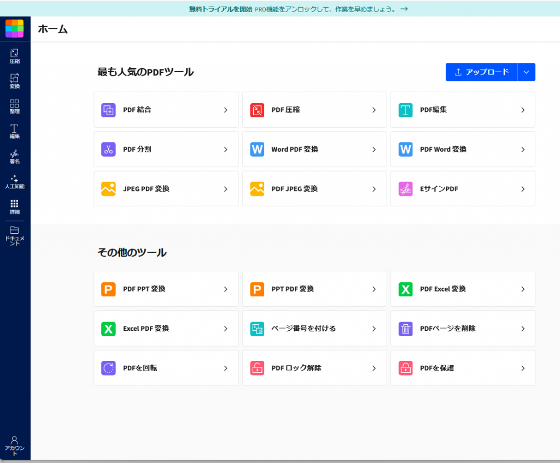
Task: Click the blue アップロード button
Action: coord(481,72)
